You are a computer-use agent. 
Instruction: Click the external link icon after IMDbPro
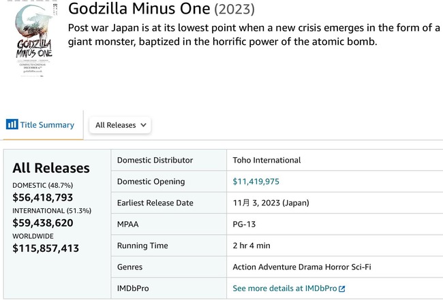[342, 289]
